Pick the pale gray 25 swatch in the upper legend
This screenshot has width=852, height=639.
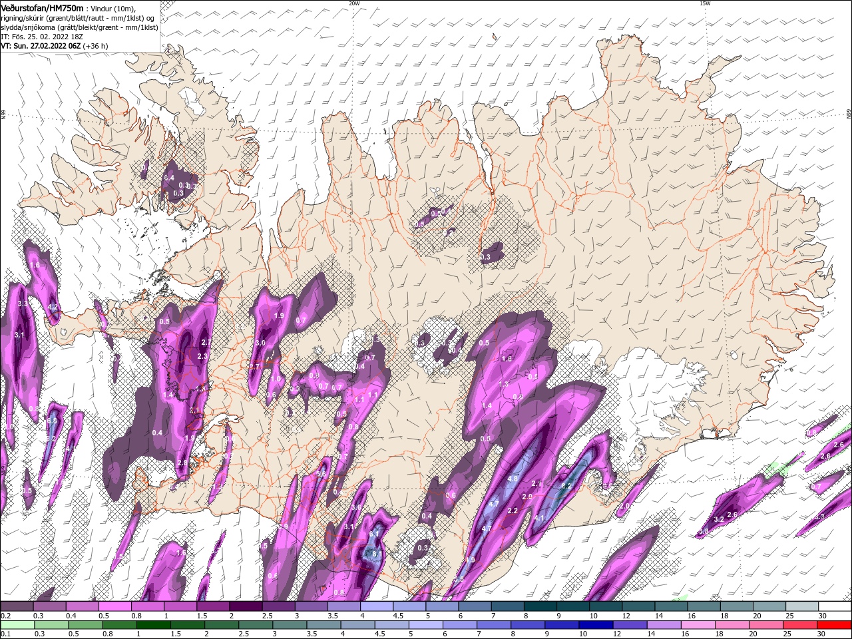[x=801, y=606]
